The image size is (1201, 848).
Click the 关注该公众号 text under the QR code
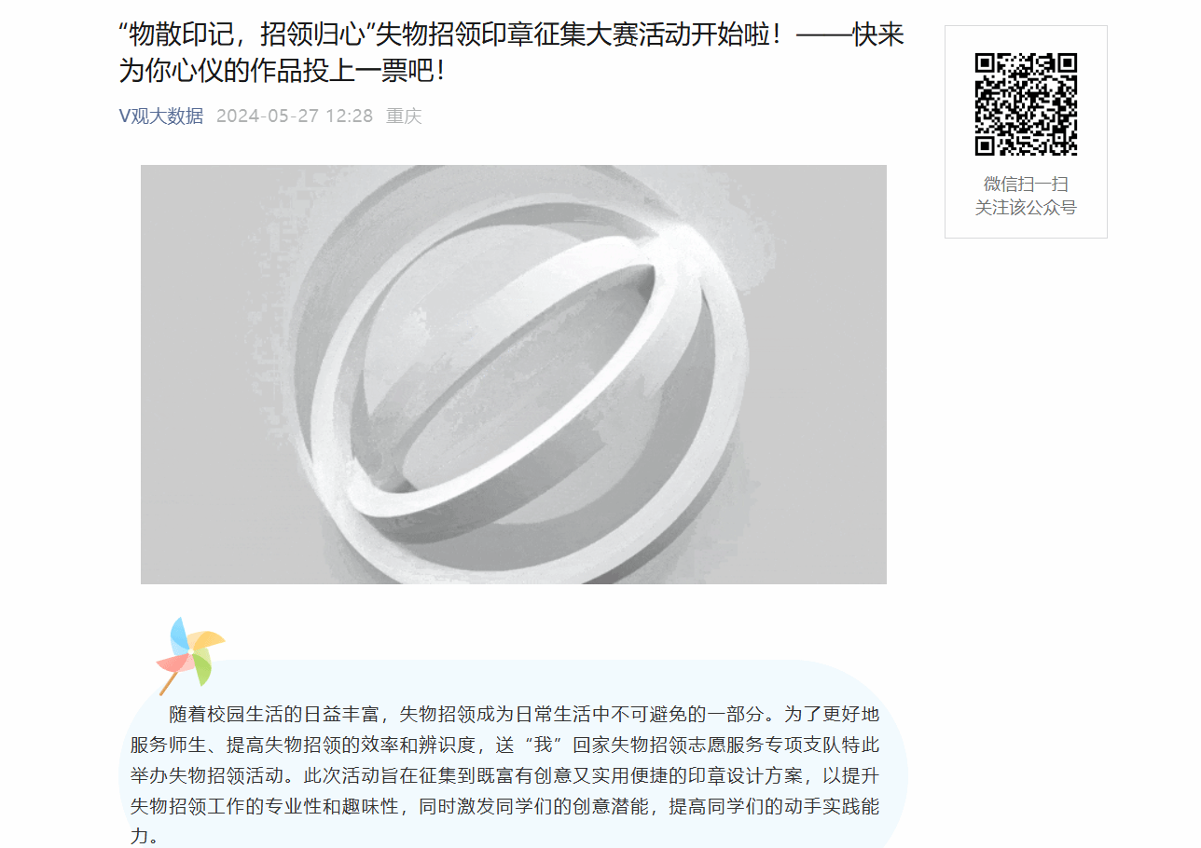coord(1026,207)
